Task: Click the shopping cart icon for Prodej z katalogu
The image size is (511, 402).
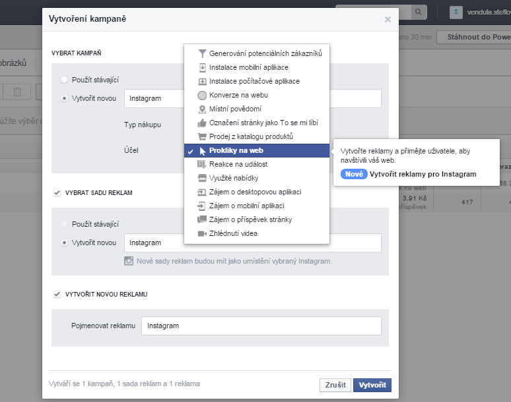Action: (202, 136)
